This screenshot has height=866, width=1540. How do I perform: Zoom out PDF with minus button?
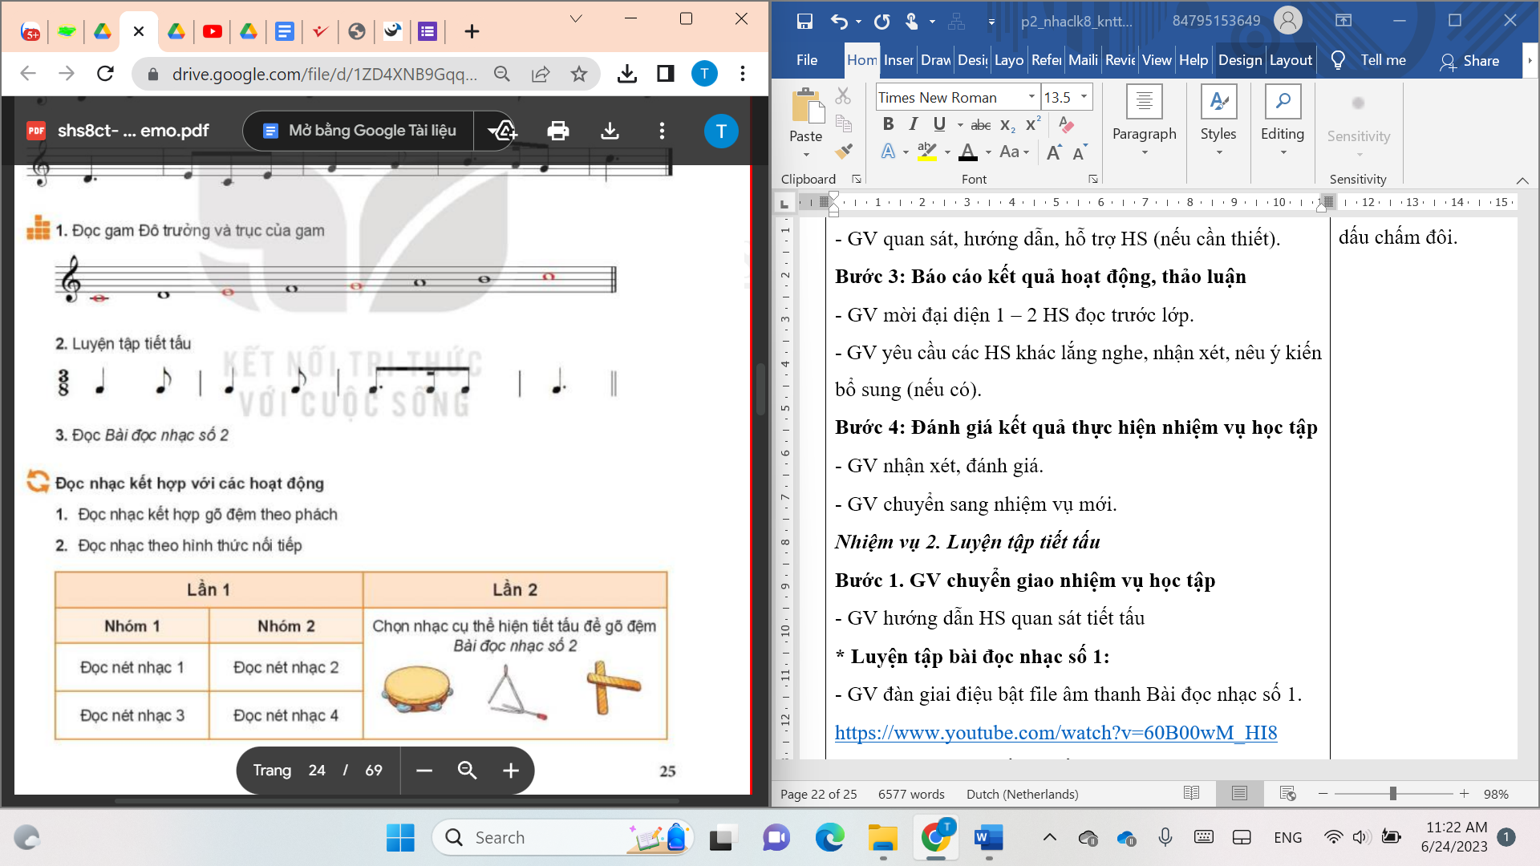(x=424, y=771)
